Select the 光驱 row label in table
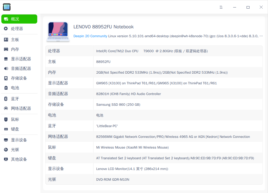This screenshot has width=268, height=193. (52, 179)
